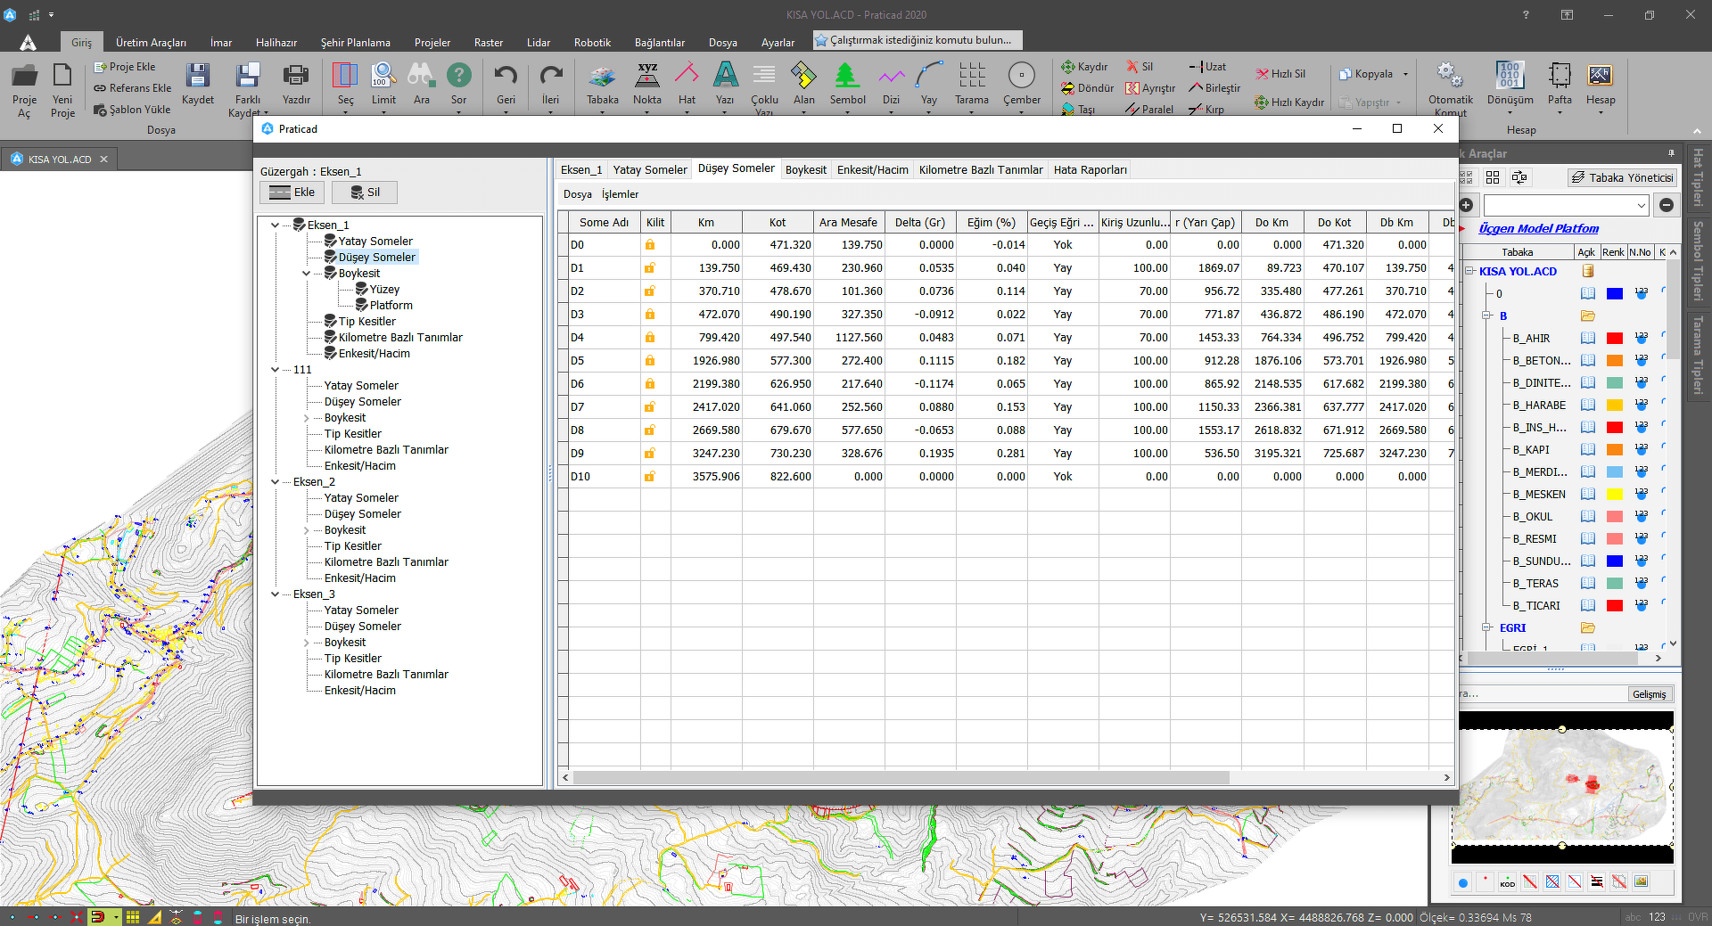The height and width of the screenshot is (926, 1712).
Task: Switch to the Yatay Someler tab
Action: [x=649, y=170]
